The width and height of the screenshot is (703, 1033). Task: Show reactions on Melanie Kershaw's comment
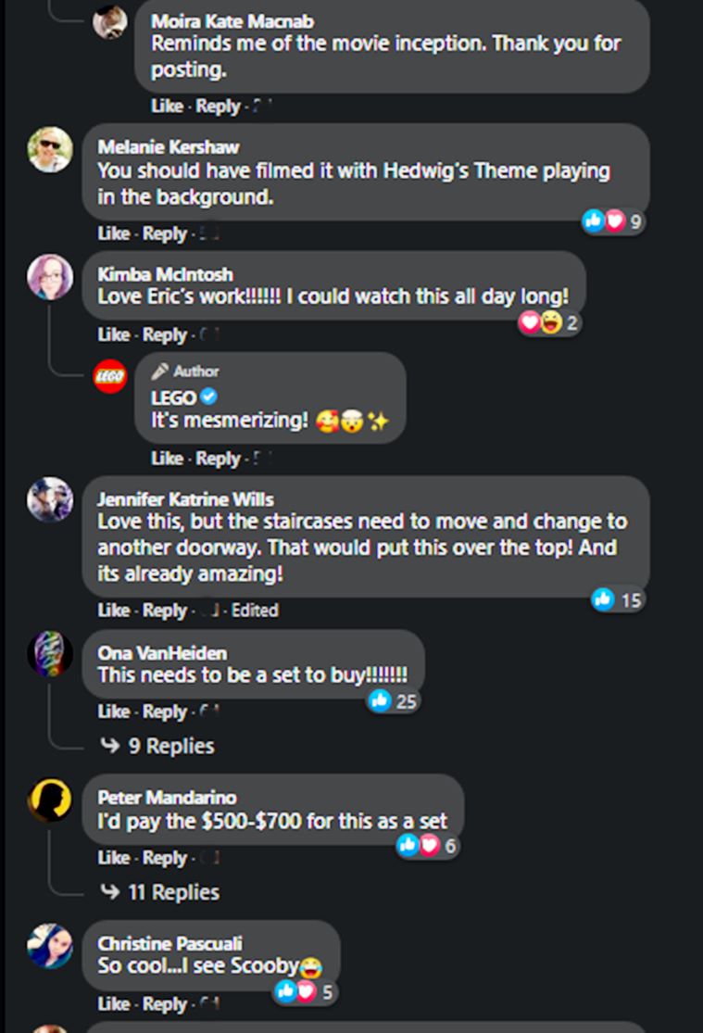coord(612,221)
